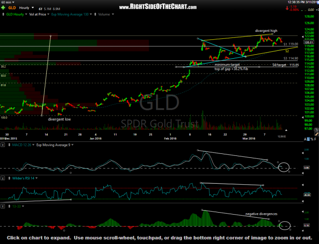Expand the GLD Hourly study menu arrow
Screen dimensions: 319x244
pos(26,14)
